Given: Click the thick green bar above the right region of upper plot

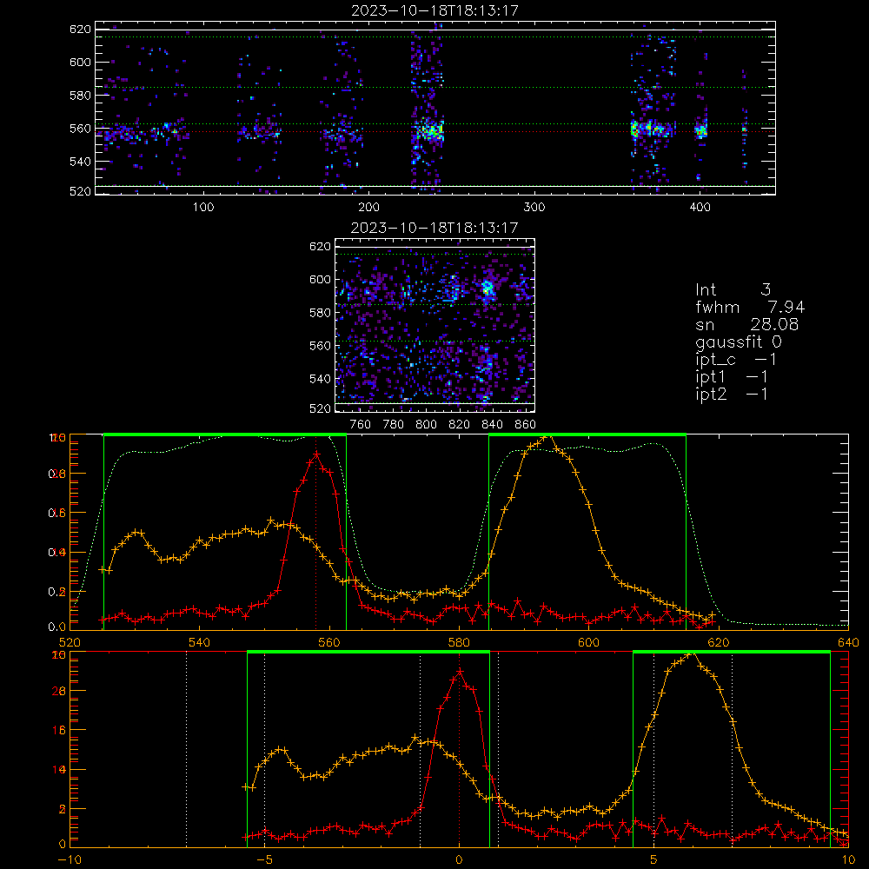Looking at the screenshot, I should 587,434.
